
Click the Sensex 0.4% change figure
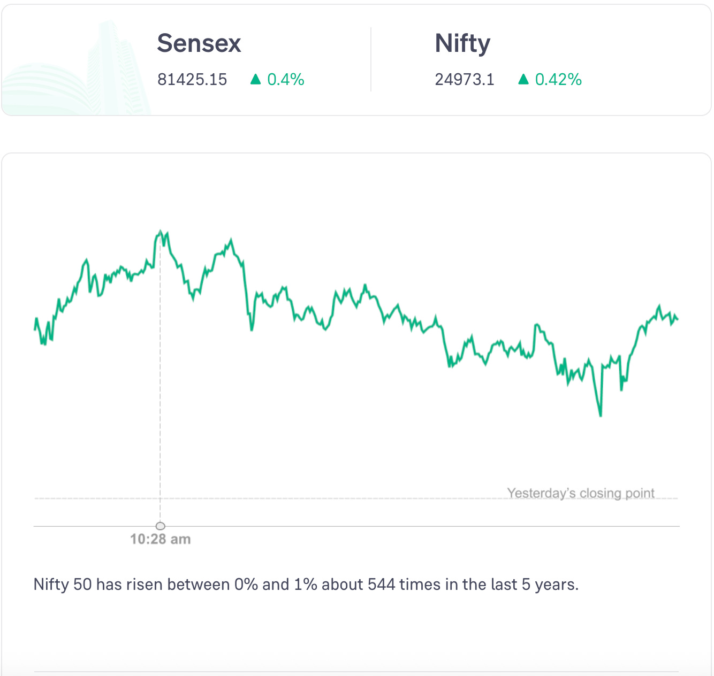286,80
